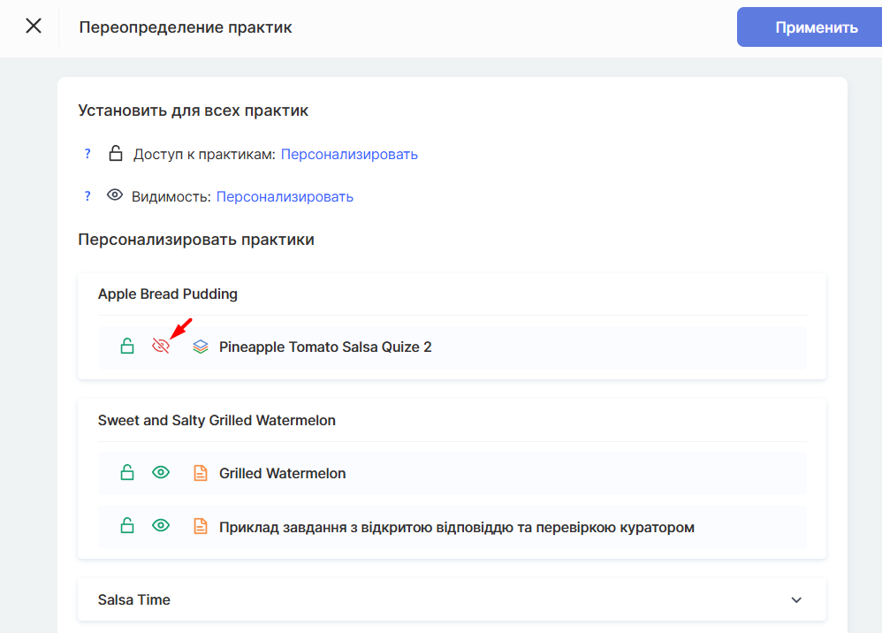882x633 pixels.
Task: Toggle visibility eye of Grilled Watermelon
Action: click(x=161, y=472)
